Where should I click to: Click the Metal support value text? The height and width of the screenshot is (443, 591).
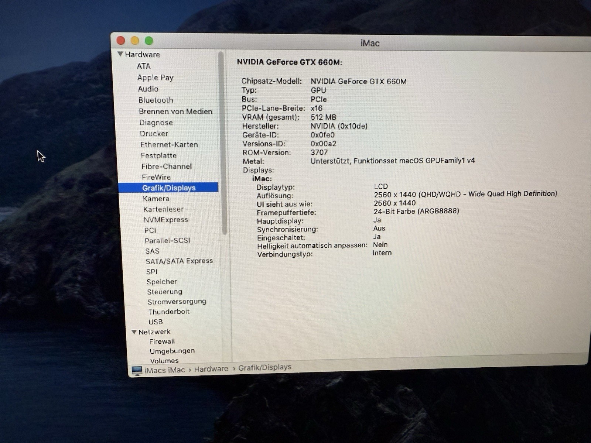point(392,161)
